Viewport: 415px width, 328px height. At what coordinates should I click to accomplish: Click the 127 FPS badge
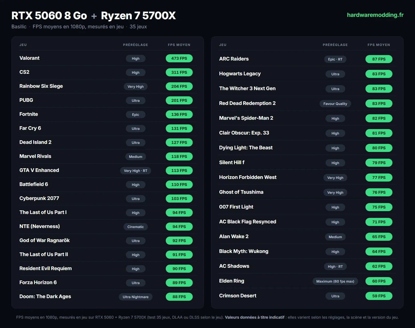coord(179,143)
